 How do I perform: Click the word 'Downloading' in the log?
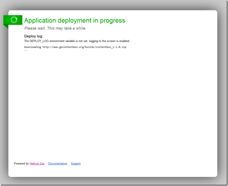[32, 47]
